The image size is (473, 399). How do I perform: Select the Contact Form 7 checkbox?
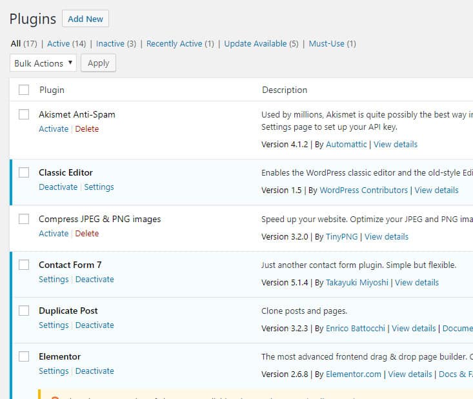pos(24,265)
